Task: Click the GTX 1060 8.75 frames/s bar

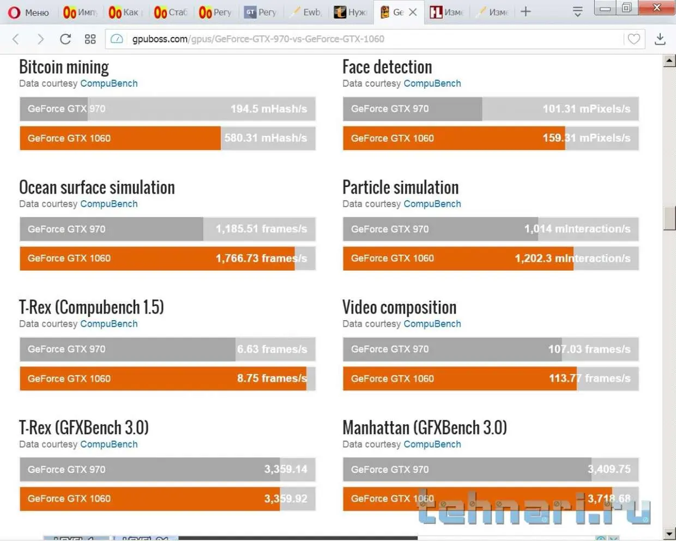Action: pos(168,378)
